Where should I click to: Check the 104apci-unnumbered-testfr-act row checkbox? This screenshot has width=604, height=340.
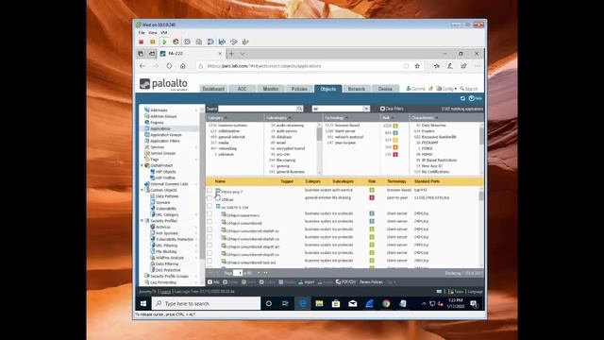210,261
